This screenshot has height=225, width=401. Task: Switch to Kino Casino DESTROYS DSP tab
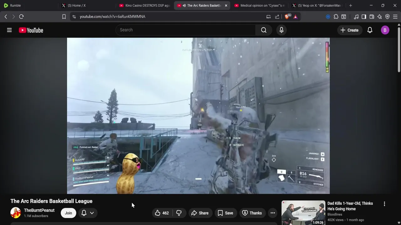(x=145, y=5)
